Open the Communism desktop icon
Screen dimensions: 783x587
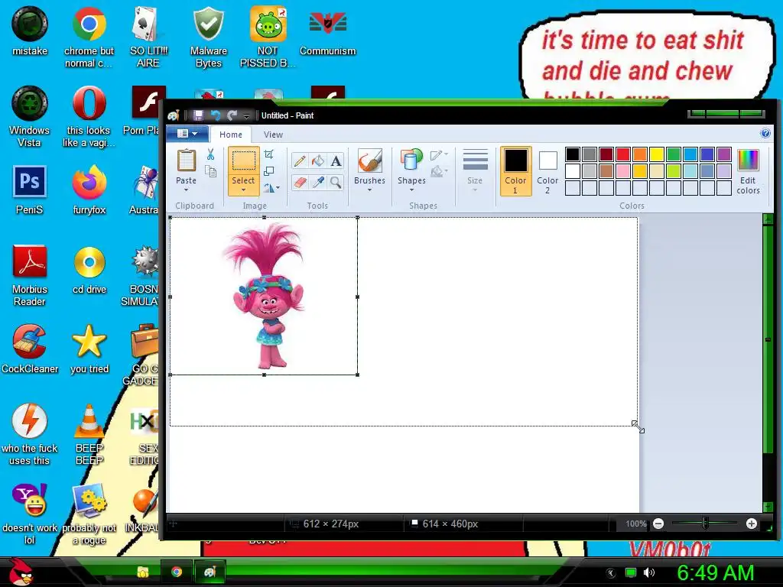(x=327, y=31)
